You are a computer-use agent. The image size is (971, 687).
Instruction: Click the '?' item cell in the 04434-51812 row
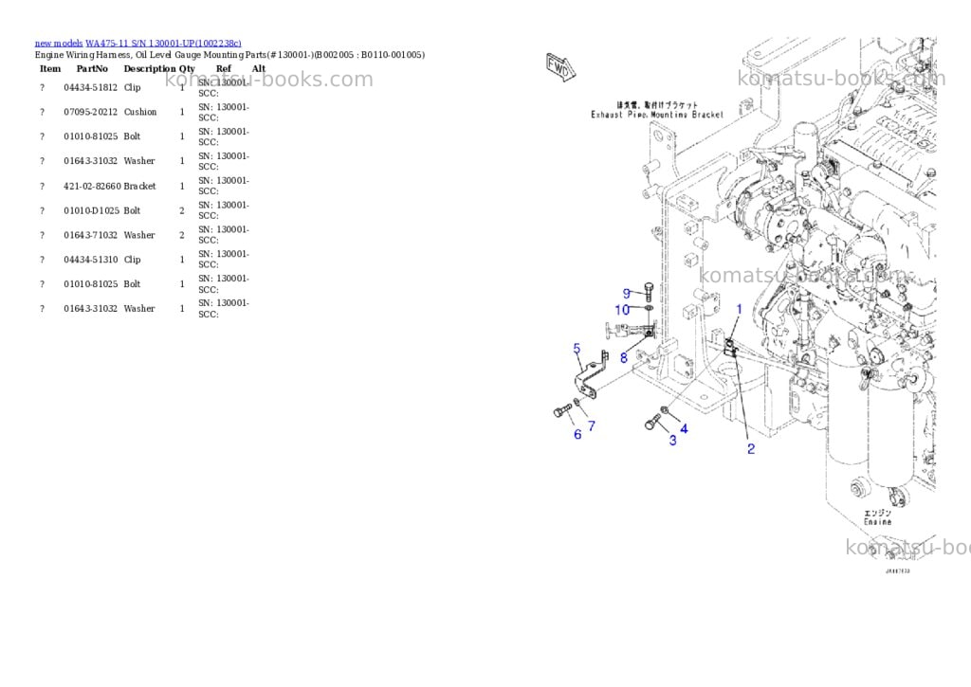coord(42,87)
